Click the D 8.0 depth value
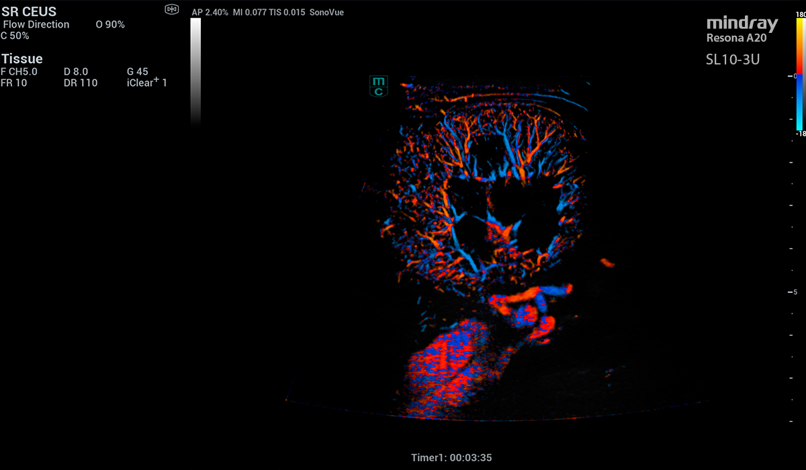 (76, 72)
